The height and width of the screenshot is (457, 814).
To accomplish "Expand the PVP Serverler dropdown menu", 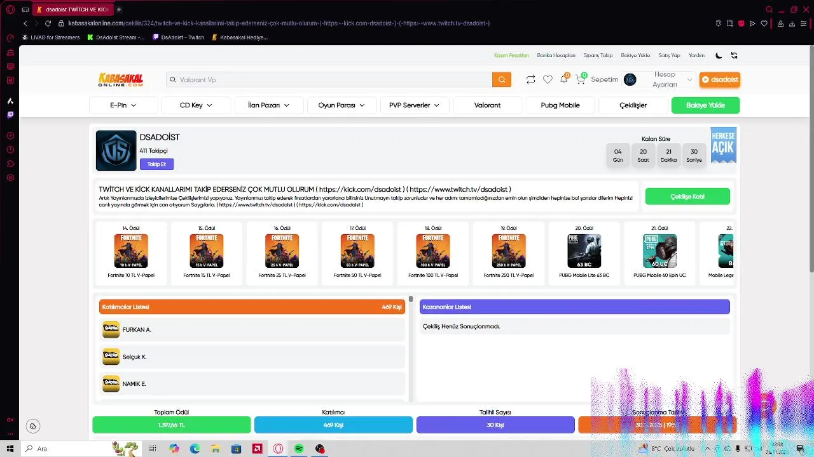I will tap(414, 105).
